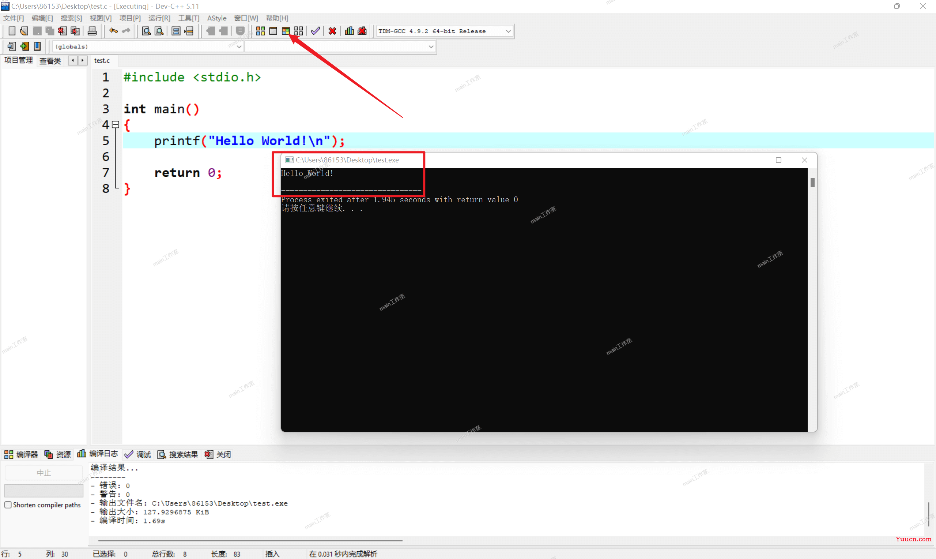The height and width of the screenshot is (559, 936).
Task: Switch to the 查看类 sidebar tab
Action: click(x=50, y=61)
